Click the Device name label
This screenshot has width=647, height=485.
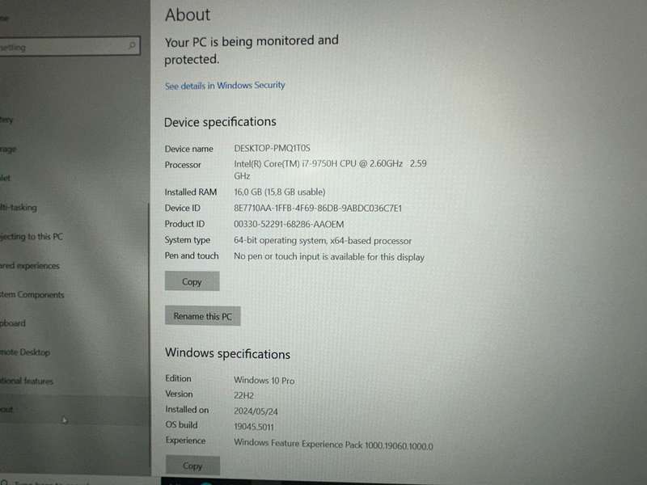(189, 149)
